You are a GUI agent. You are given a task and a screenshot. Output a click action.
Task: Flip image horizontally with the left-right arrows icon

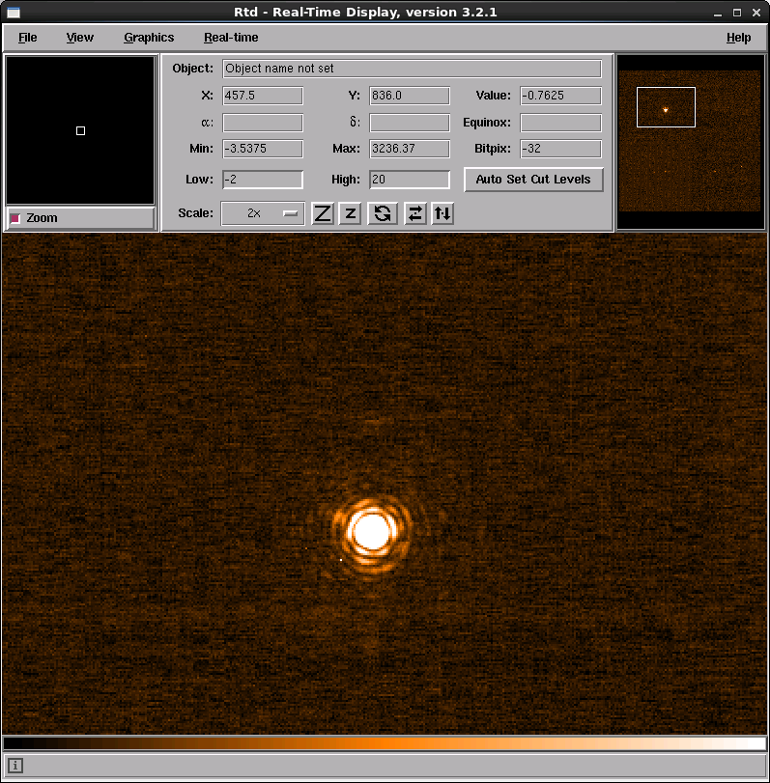pyautogui.click(x=414, y=213)
